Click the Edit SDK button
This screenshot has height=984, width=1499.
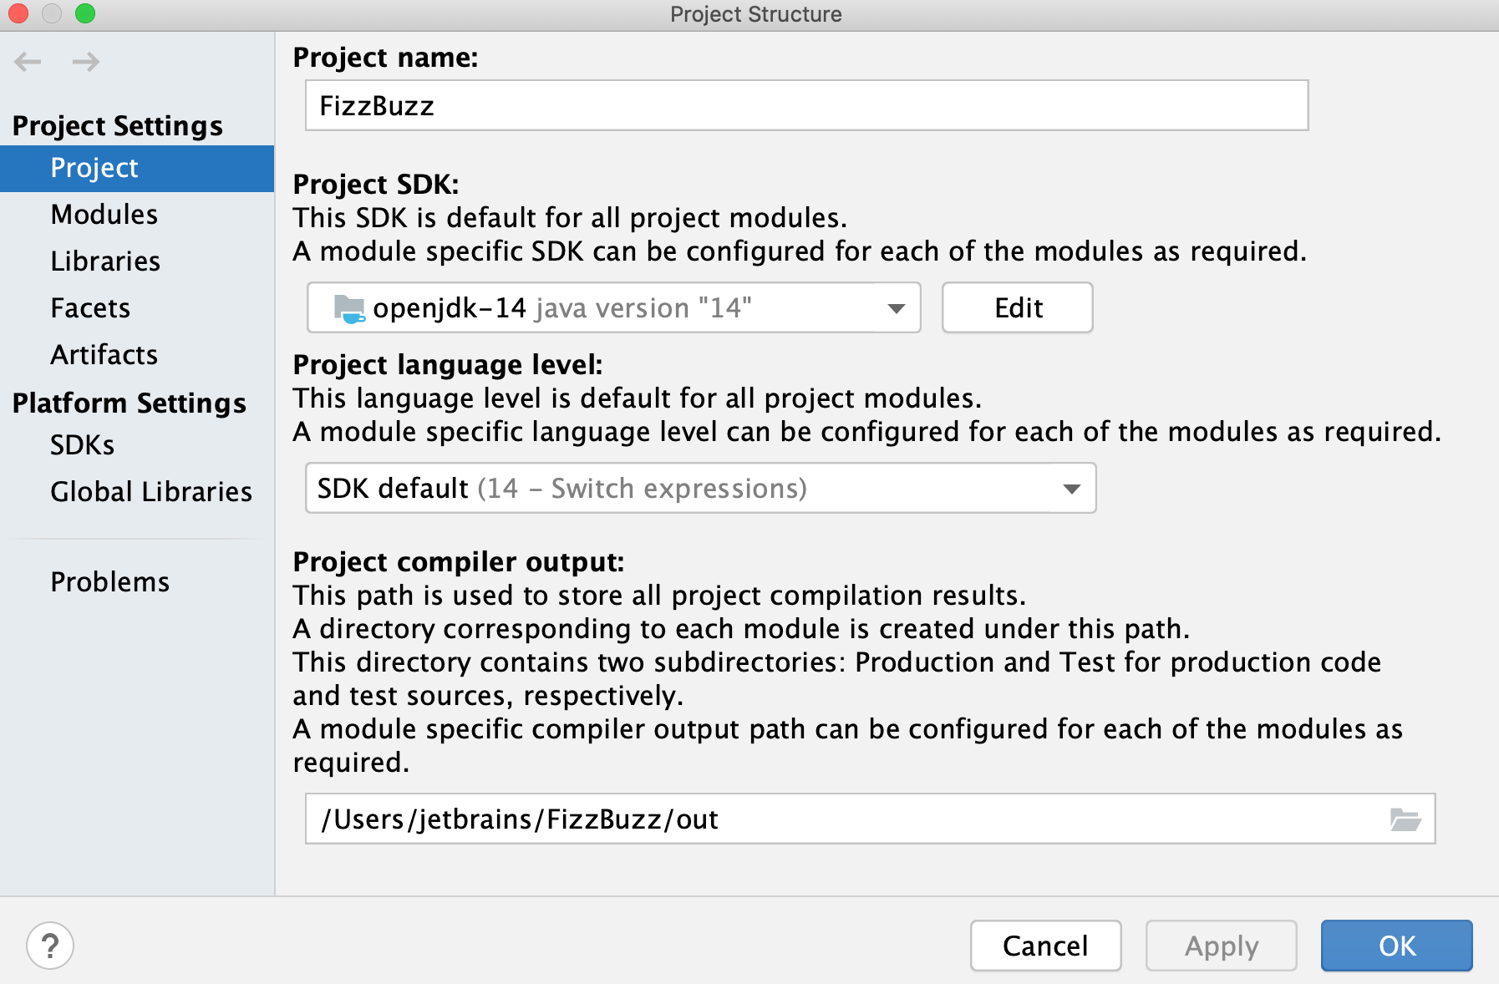pyautogui.click(x=1017, y=308)
